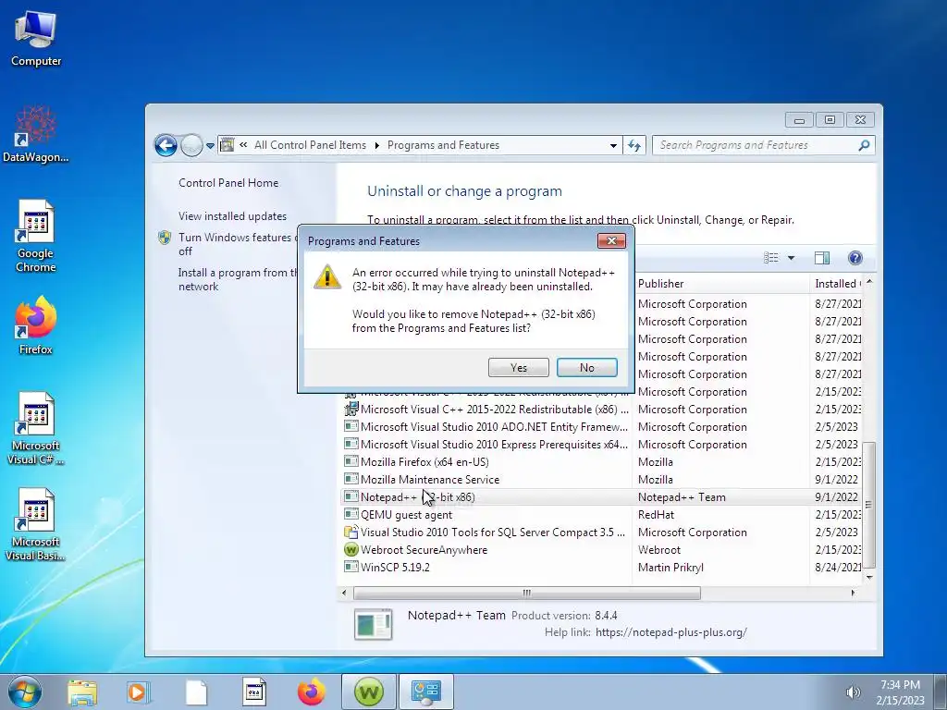
Task: Open recent pages dropdown beside navigation arrows
Action: click(210, 145)
